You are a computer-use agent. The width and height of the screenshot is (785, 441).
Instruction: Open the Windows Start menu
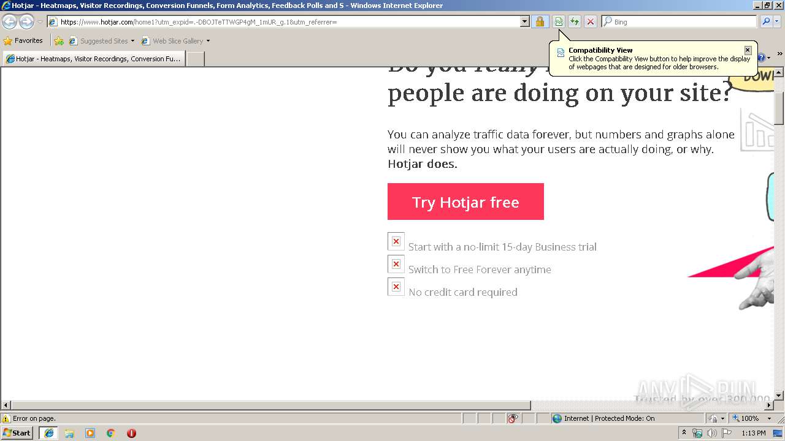coord(17,433)
